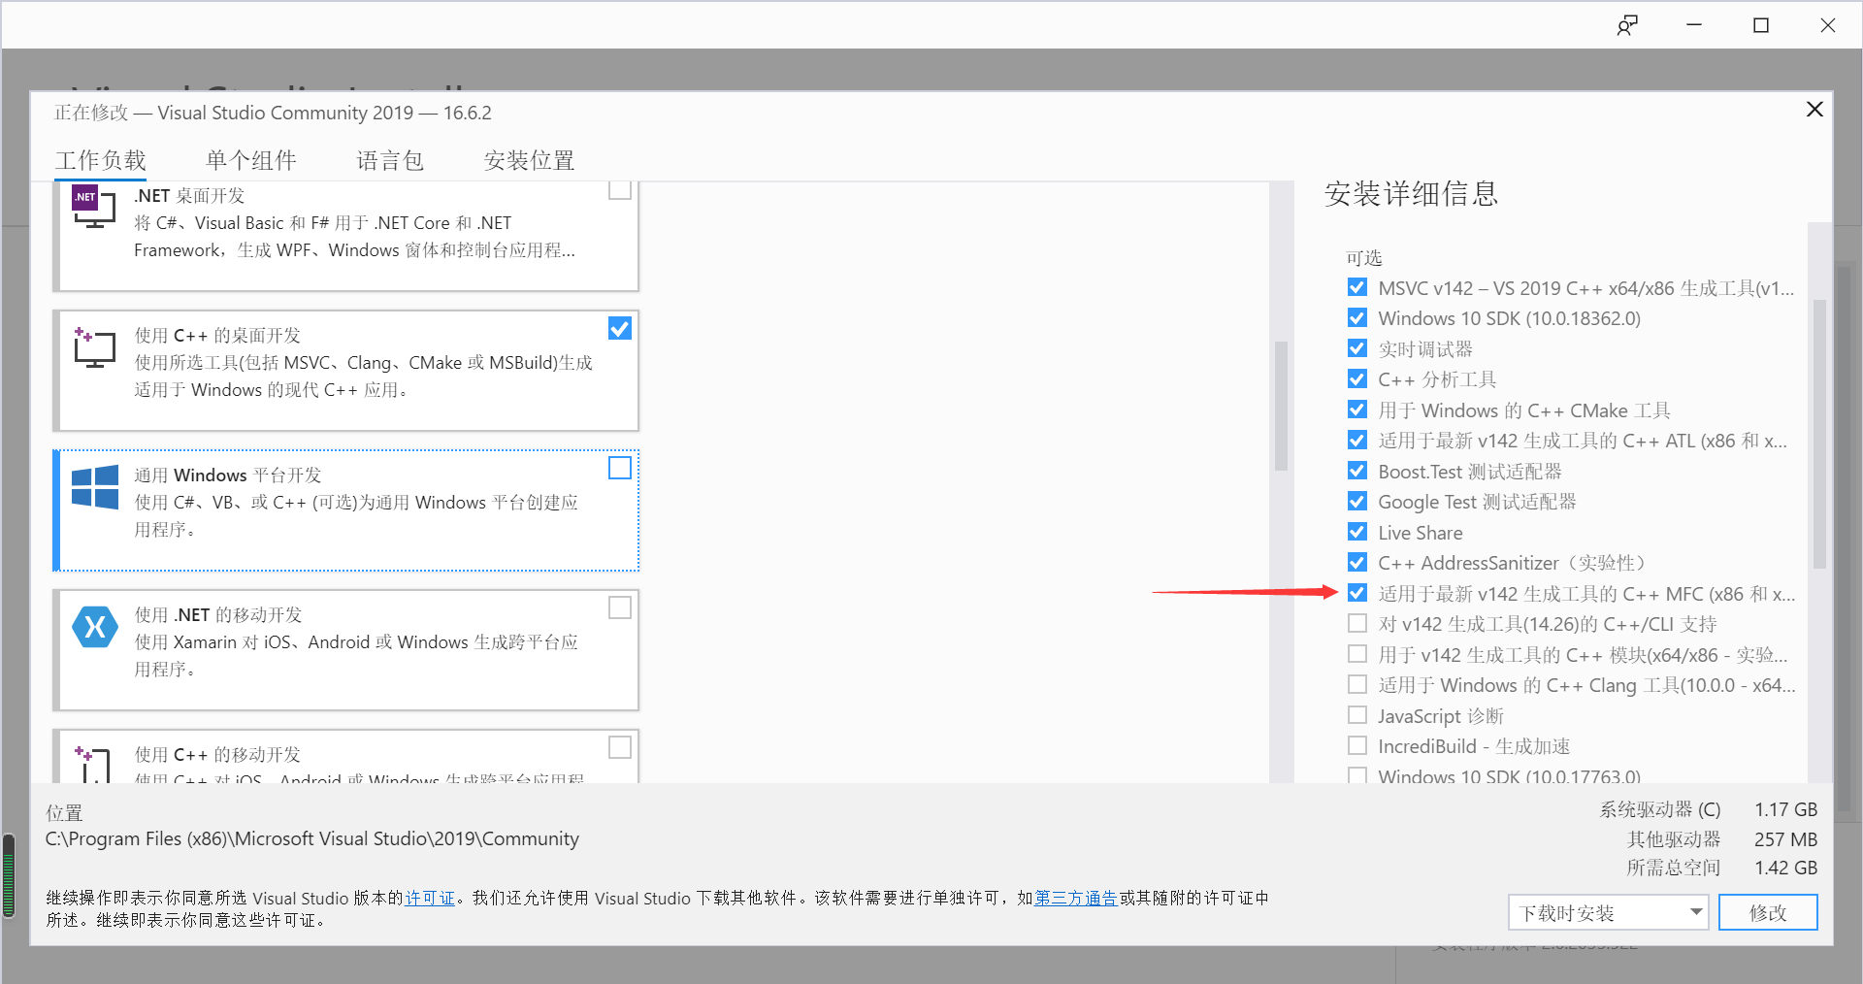The image size is (1863, 984).
Task: Uncheck Live Share component
Action: 1357,532
